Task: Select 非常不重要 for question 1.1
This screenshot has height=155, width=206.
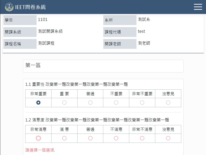Action: pos(142,102)
